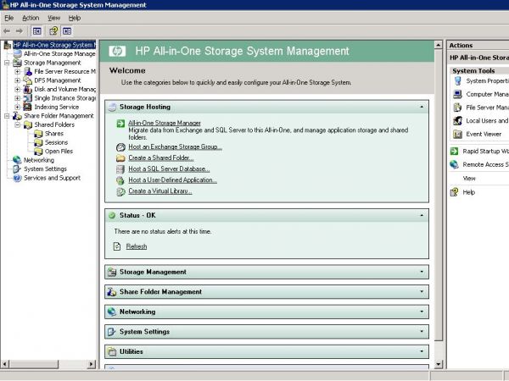Click the Disk and Volume Management tree icon

(x=28, y=89)
